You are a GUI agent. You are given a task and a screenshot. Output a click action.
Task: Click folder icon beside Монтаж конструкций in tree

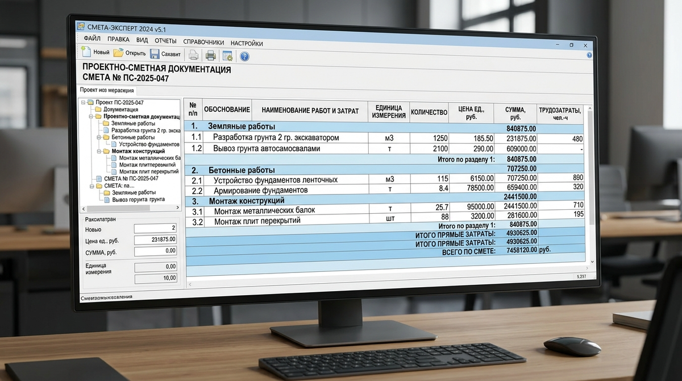click(x=106, y=151)
